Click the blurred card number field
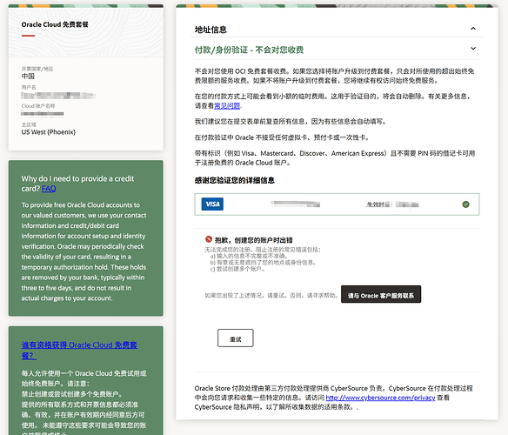508x435 pixels. coord(296,204)
